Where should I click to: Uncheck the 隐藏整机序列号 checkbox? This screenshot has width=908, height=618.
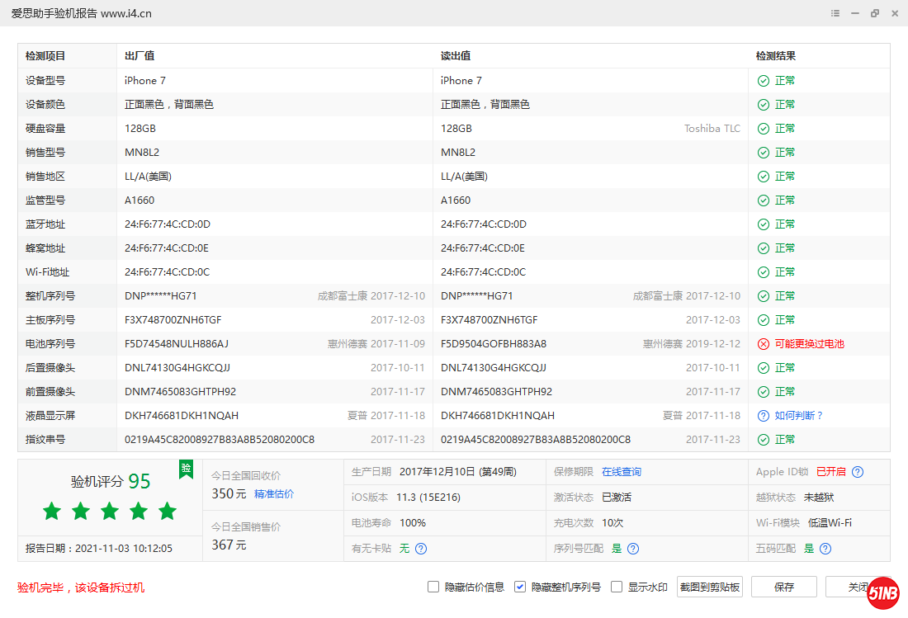pyautogui.click(x=520, y=587)
